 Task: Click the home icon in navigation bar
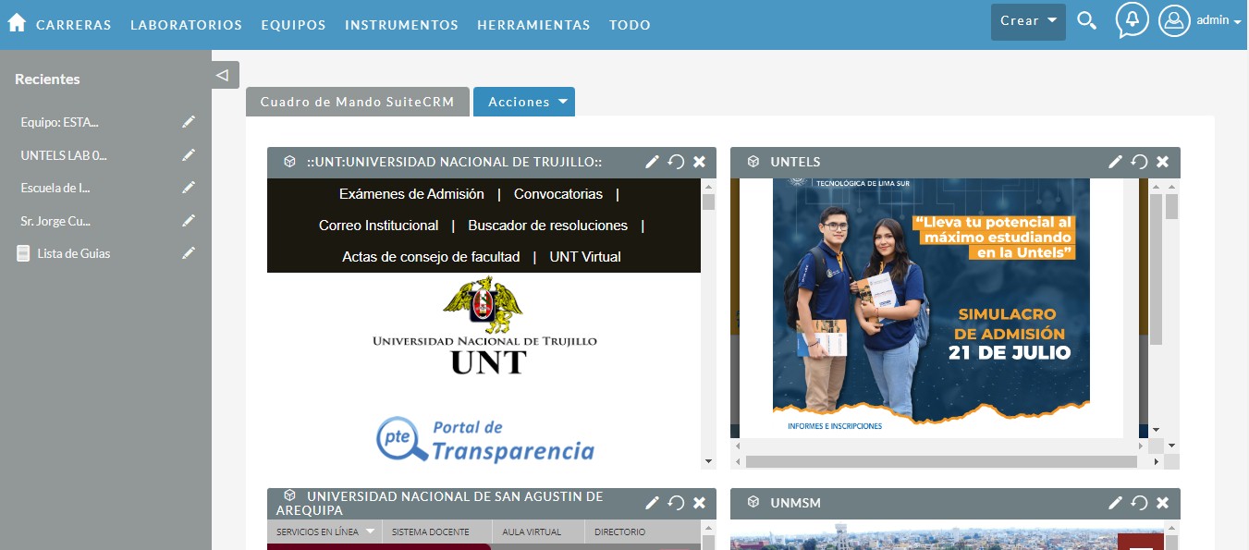pos(17,23)
